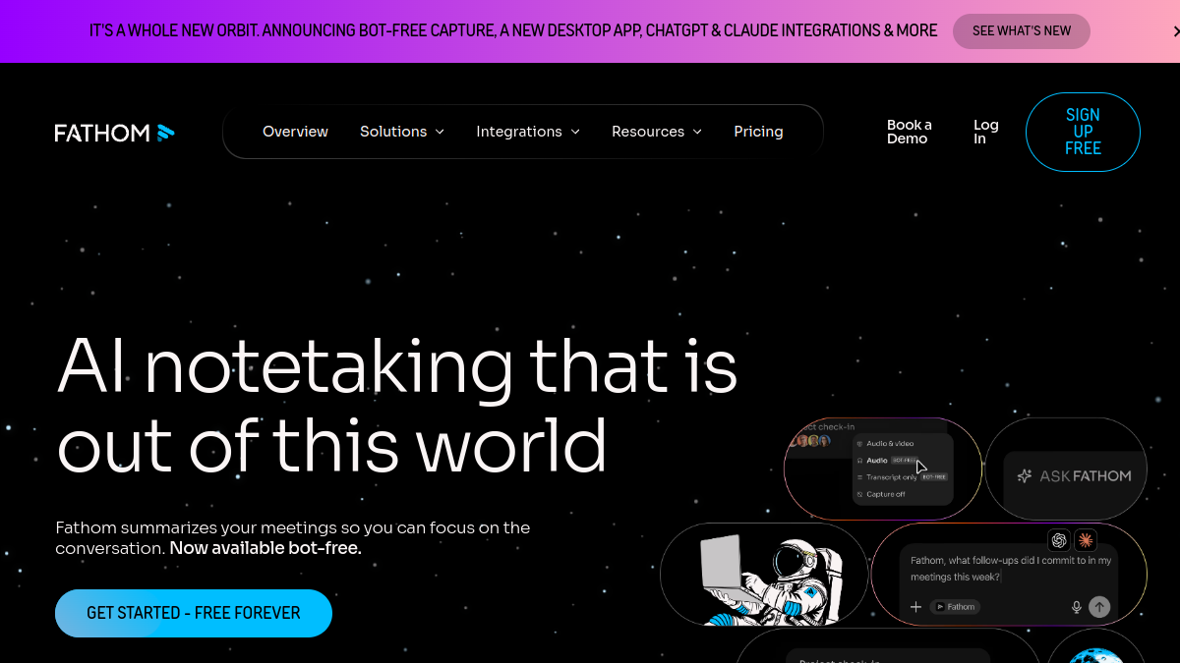Expand the Resources menu

click(657, 132)
